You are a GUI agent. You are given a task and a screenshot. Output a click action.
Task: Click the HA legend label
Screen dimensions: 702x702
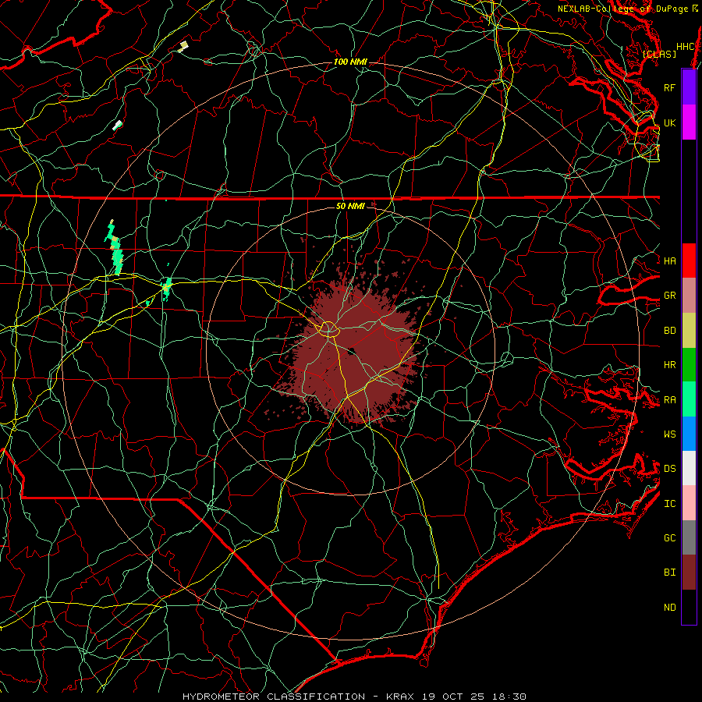pyautogui.click(x=669, y=261)
